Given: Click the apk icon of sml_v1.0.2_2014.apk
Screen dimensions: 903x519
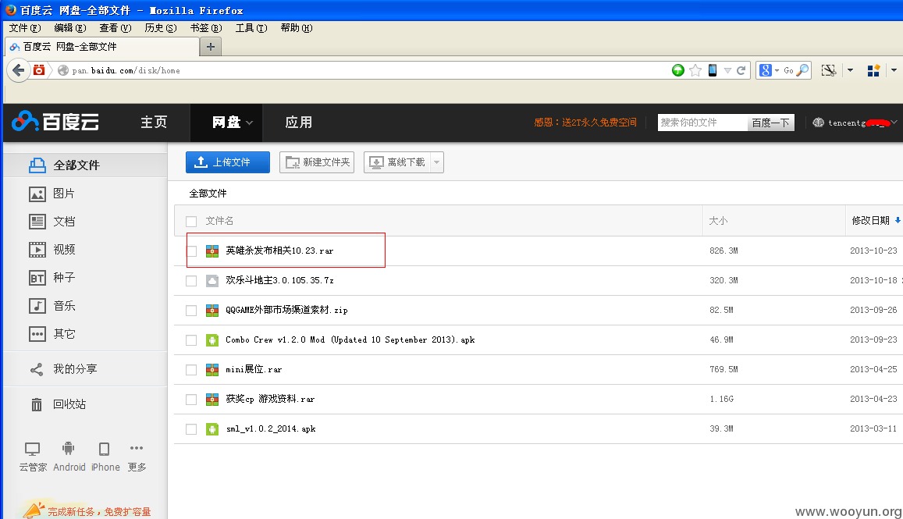Looking at the screenshot, I should pos(212,428).
